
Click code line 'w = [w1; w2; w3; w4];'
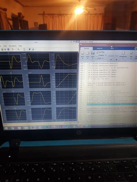point(99,79)
